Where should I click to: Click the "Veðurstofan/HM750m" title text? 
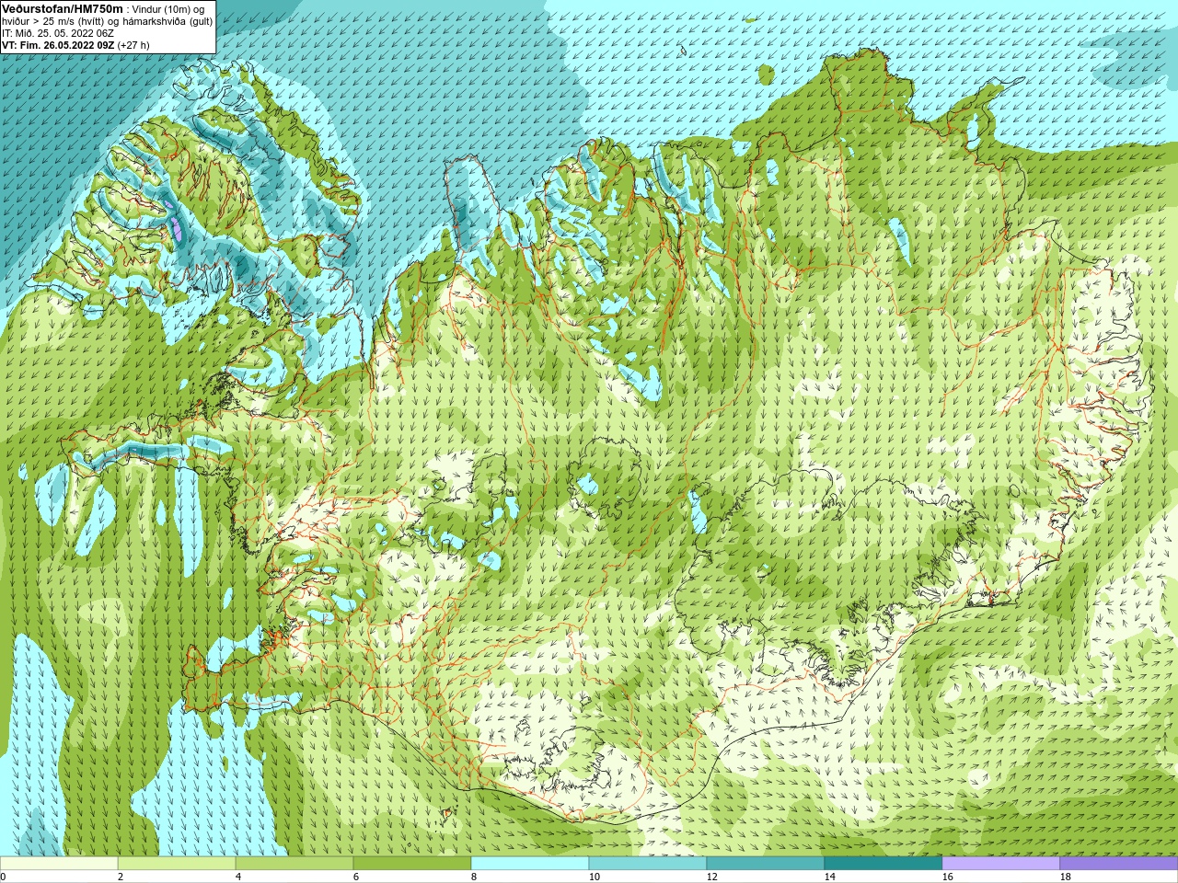coord(63,8)
